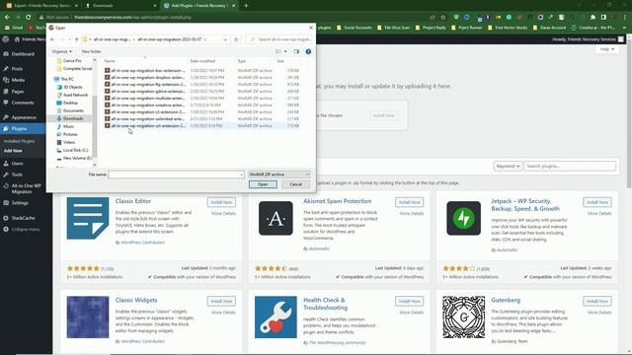View More Details for Classic Widgets
The height and width of the screenshot is (355, 632).
[x=223, y=313]
